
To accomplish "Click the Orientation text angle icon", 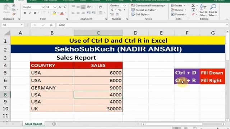I will (88, 7).
